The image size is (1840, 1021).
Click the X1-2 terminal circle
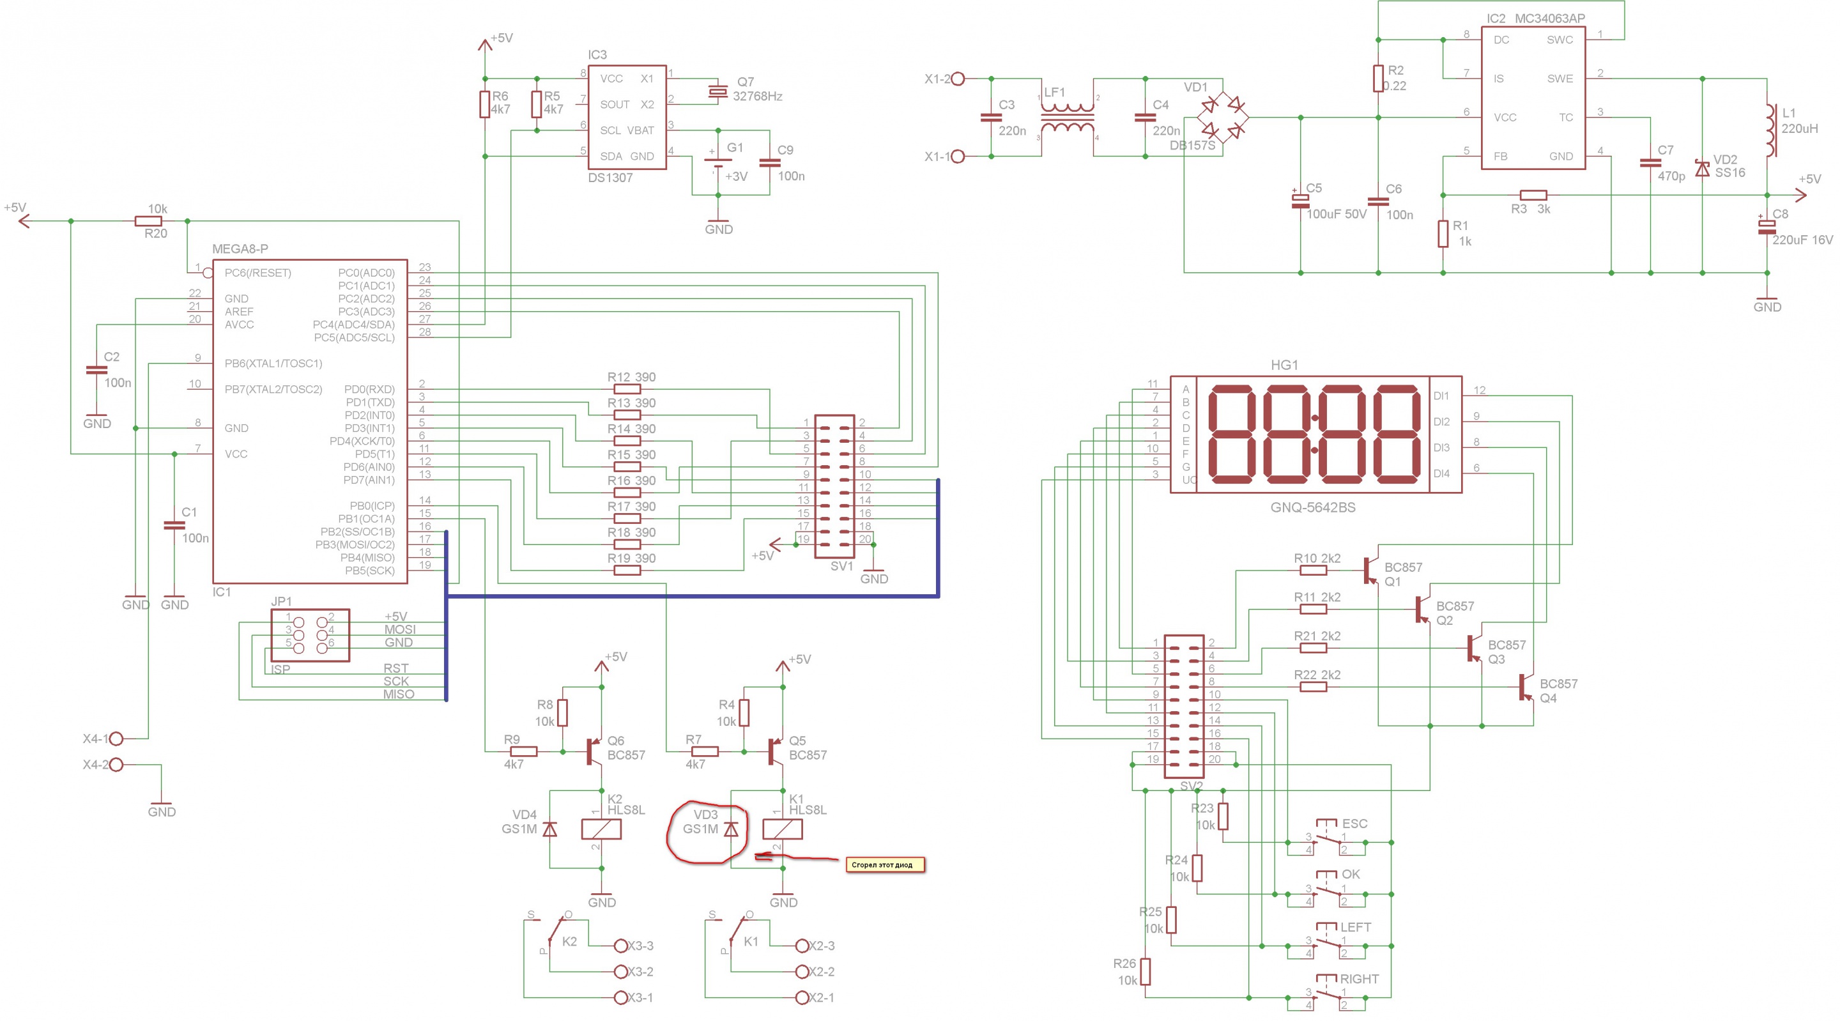point(958,79)
